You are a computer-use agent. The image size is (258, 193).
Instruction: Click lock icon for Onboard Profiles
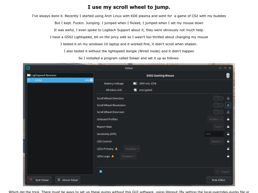pyautogui.click(x=228, y=119)
